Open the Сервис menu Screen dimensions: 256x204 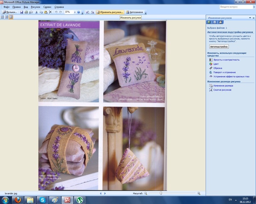(47, 7)
